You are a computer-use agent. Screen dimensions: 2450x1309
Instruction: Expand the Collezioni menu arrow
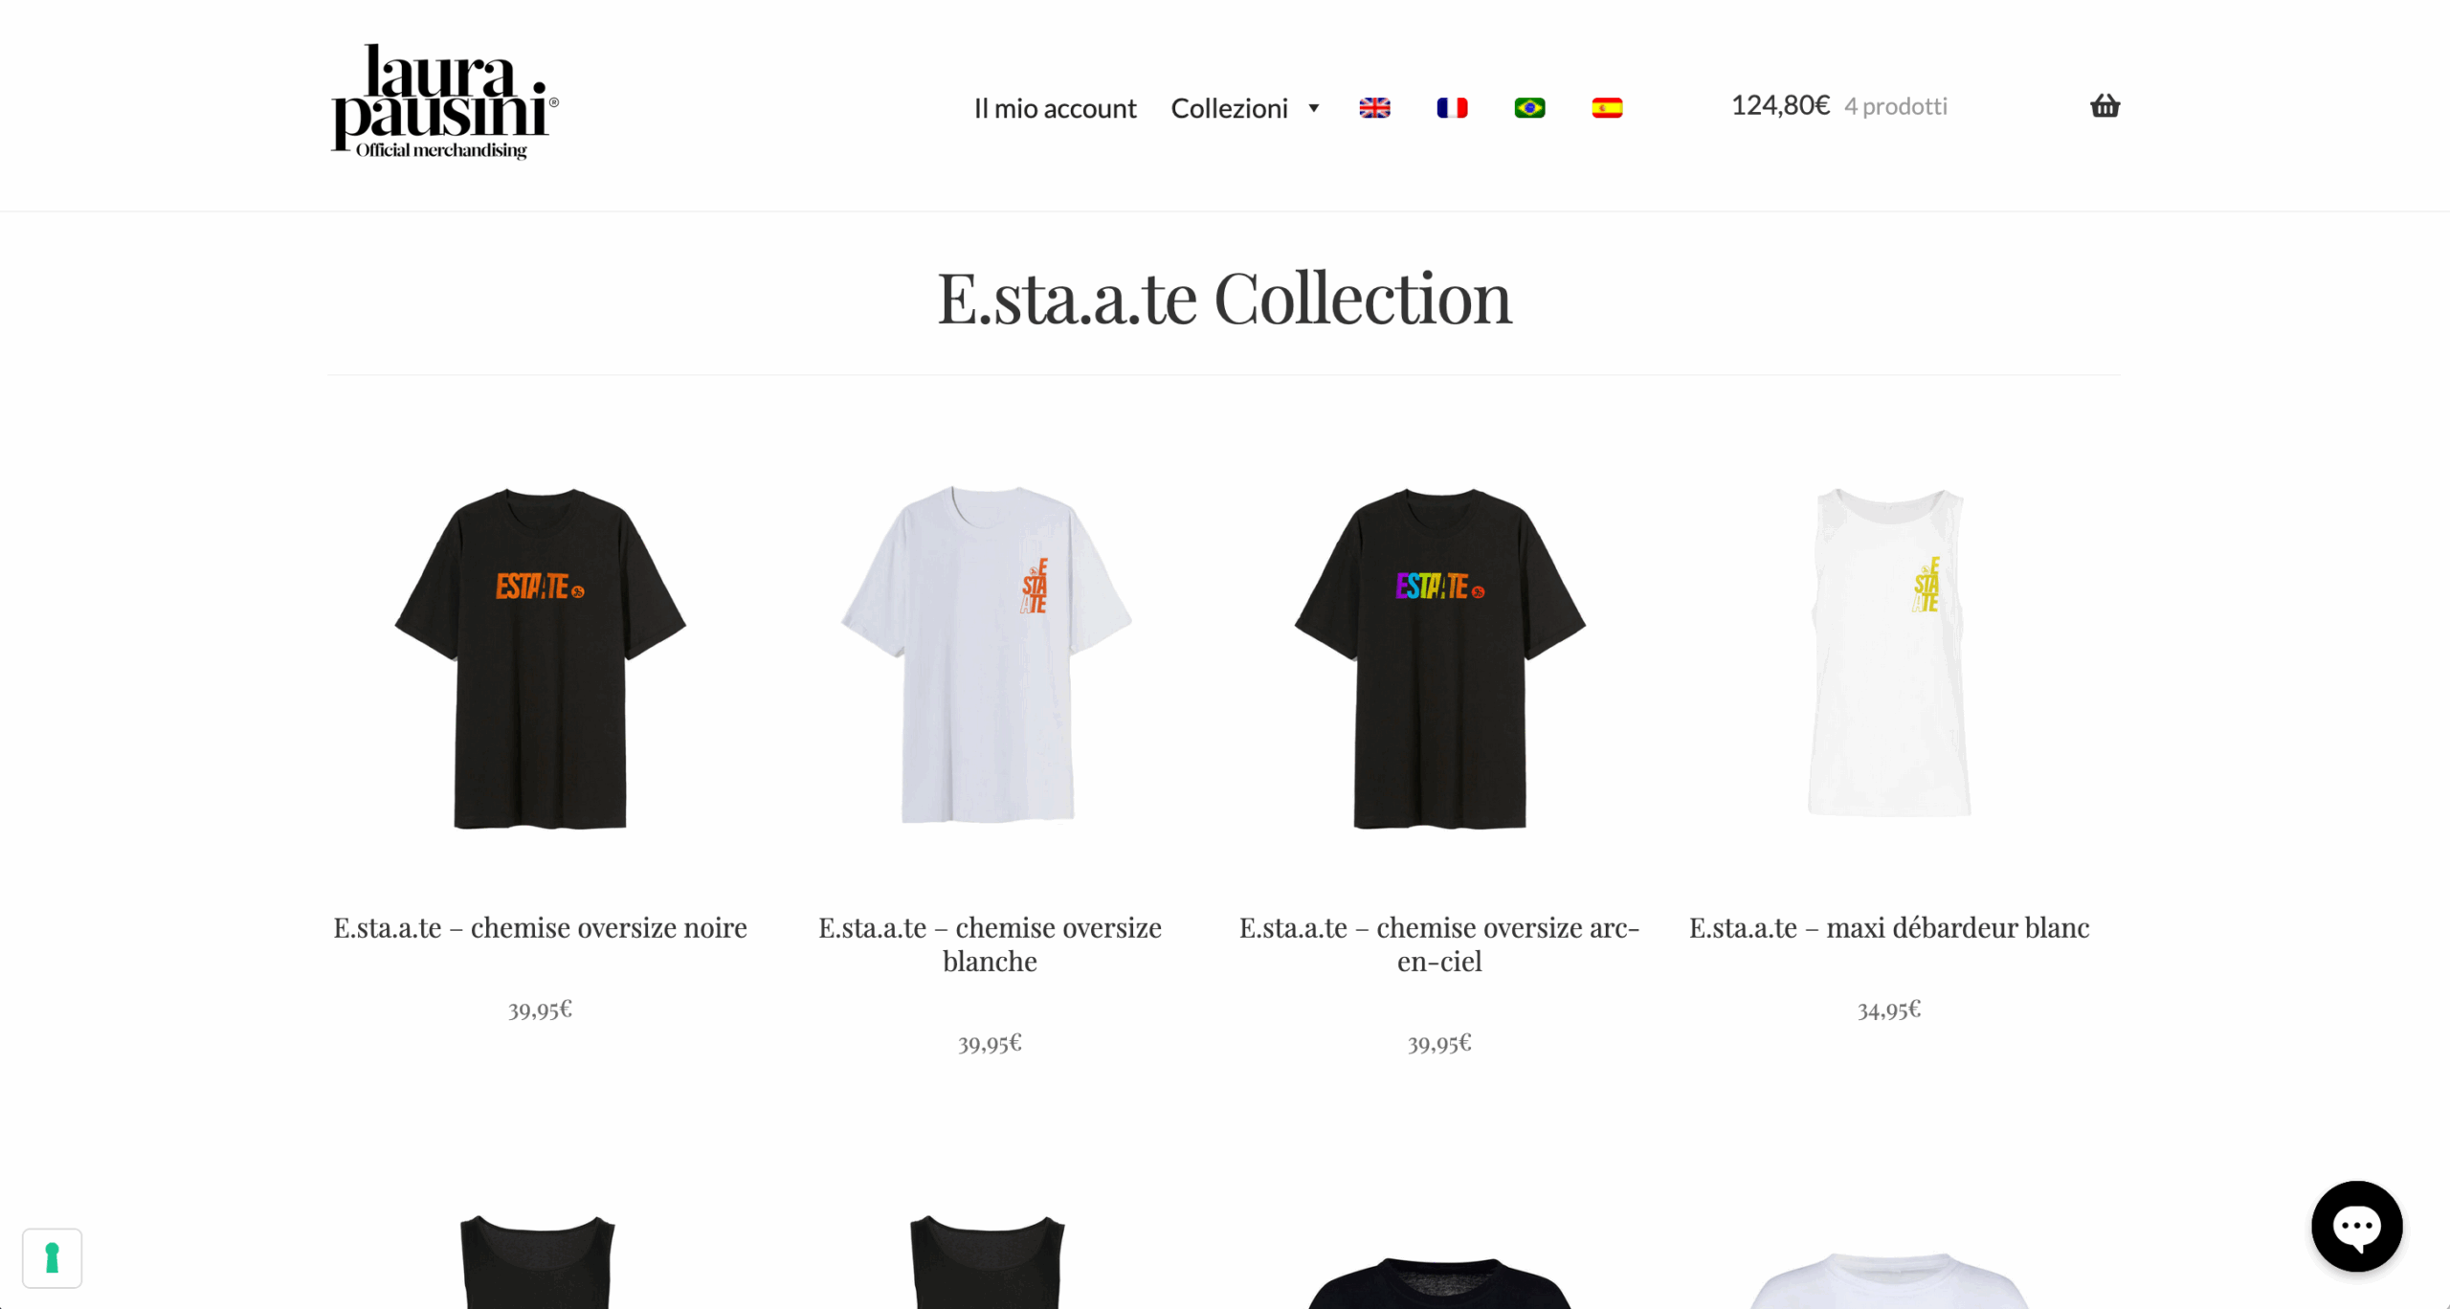pos(1314,108)
